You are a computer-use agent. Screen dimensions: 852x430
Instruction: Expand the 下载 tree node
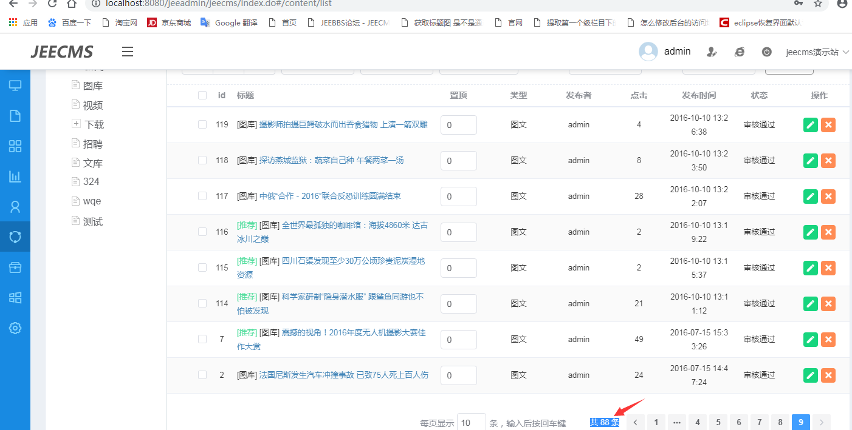coord(76,124)
